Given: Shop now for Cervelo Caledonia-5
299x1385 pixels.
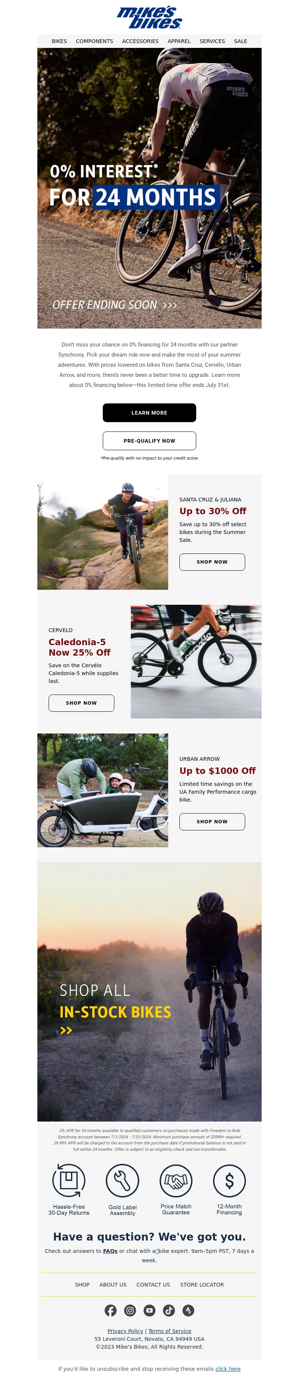Looking at the screenshot, I should point(81,703).
